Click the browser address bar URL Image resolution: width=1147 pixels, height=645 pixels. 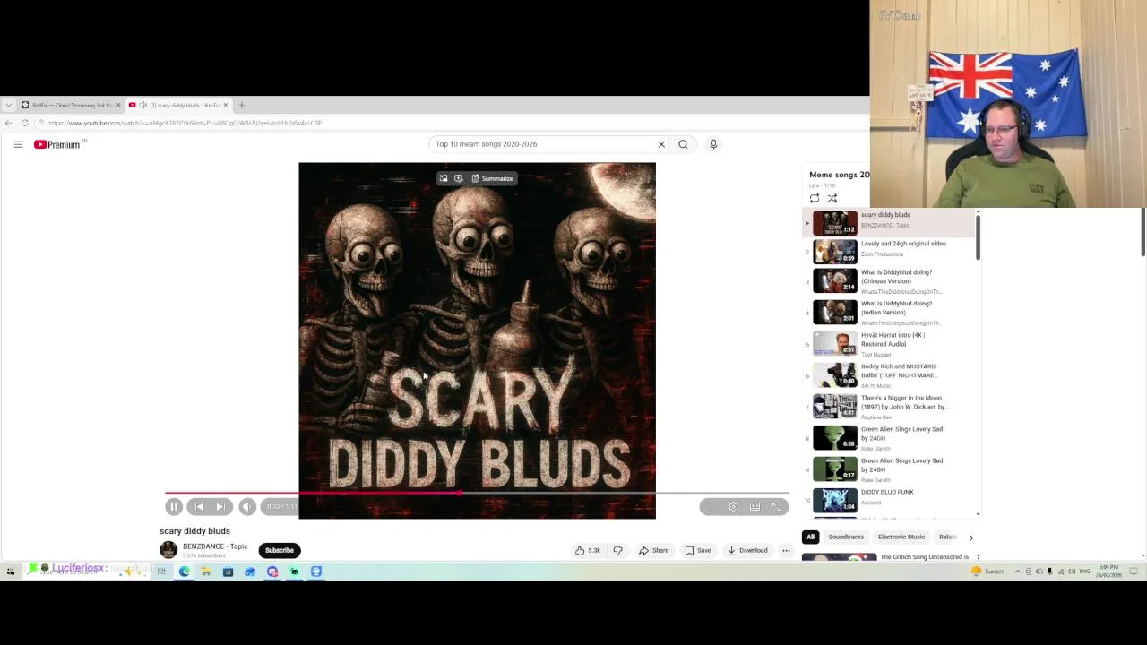[185, 123]
